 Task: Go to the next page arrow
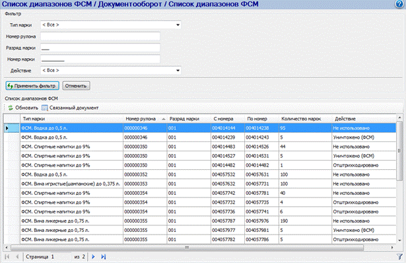(x=94, y=257)
